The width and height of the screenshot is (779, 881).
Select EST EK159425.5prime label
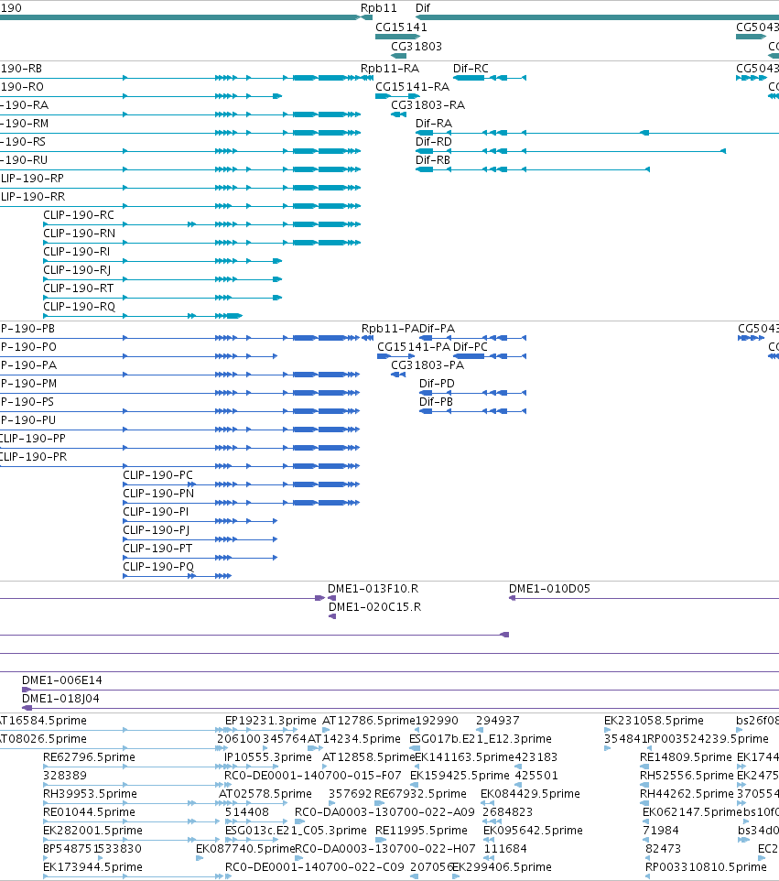[x=460, y=776]
